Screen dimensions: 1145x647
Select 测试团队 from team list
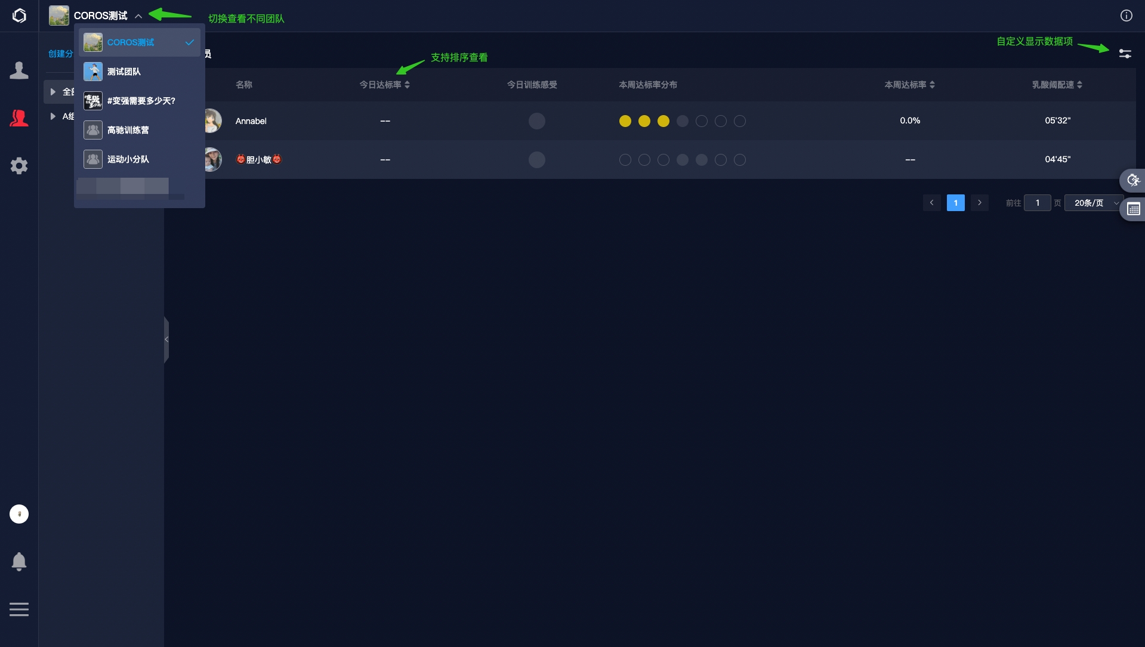coord(124,72)
